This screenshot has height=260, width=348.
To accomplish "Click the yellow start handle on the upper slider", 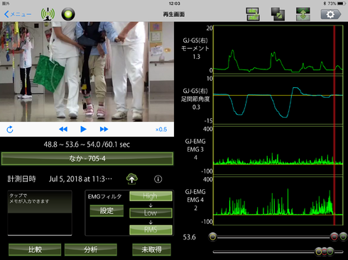I will click(212, 237).
